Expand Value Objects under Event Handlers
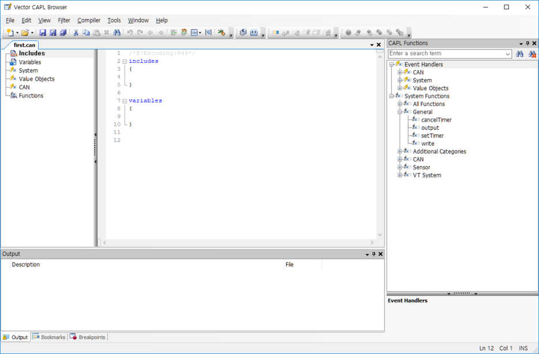This screenshot has width=539, height=354. (x=400, y=88)
